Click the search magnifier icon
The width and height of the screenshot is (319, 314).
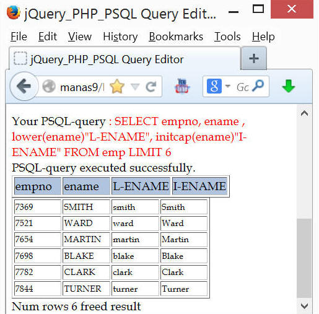(258, 85)
